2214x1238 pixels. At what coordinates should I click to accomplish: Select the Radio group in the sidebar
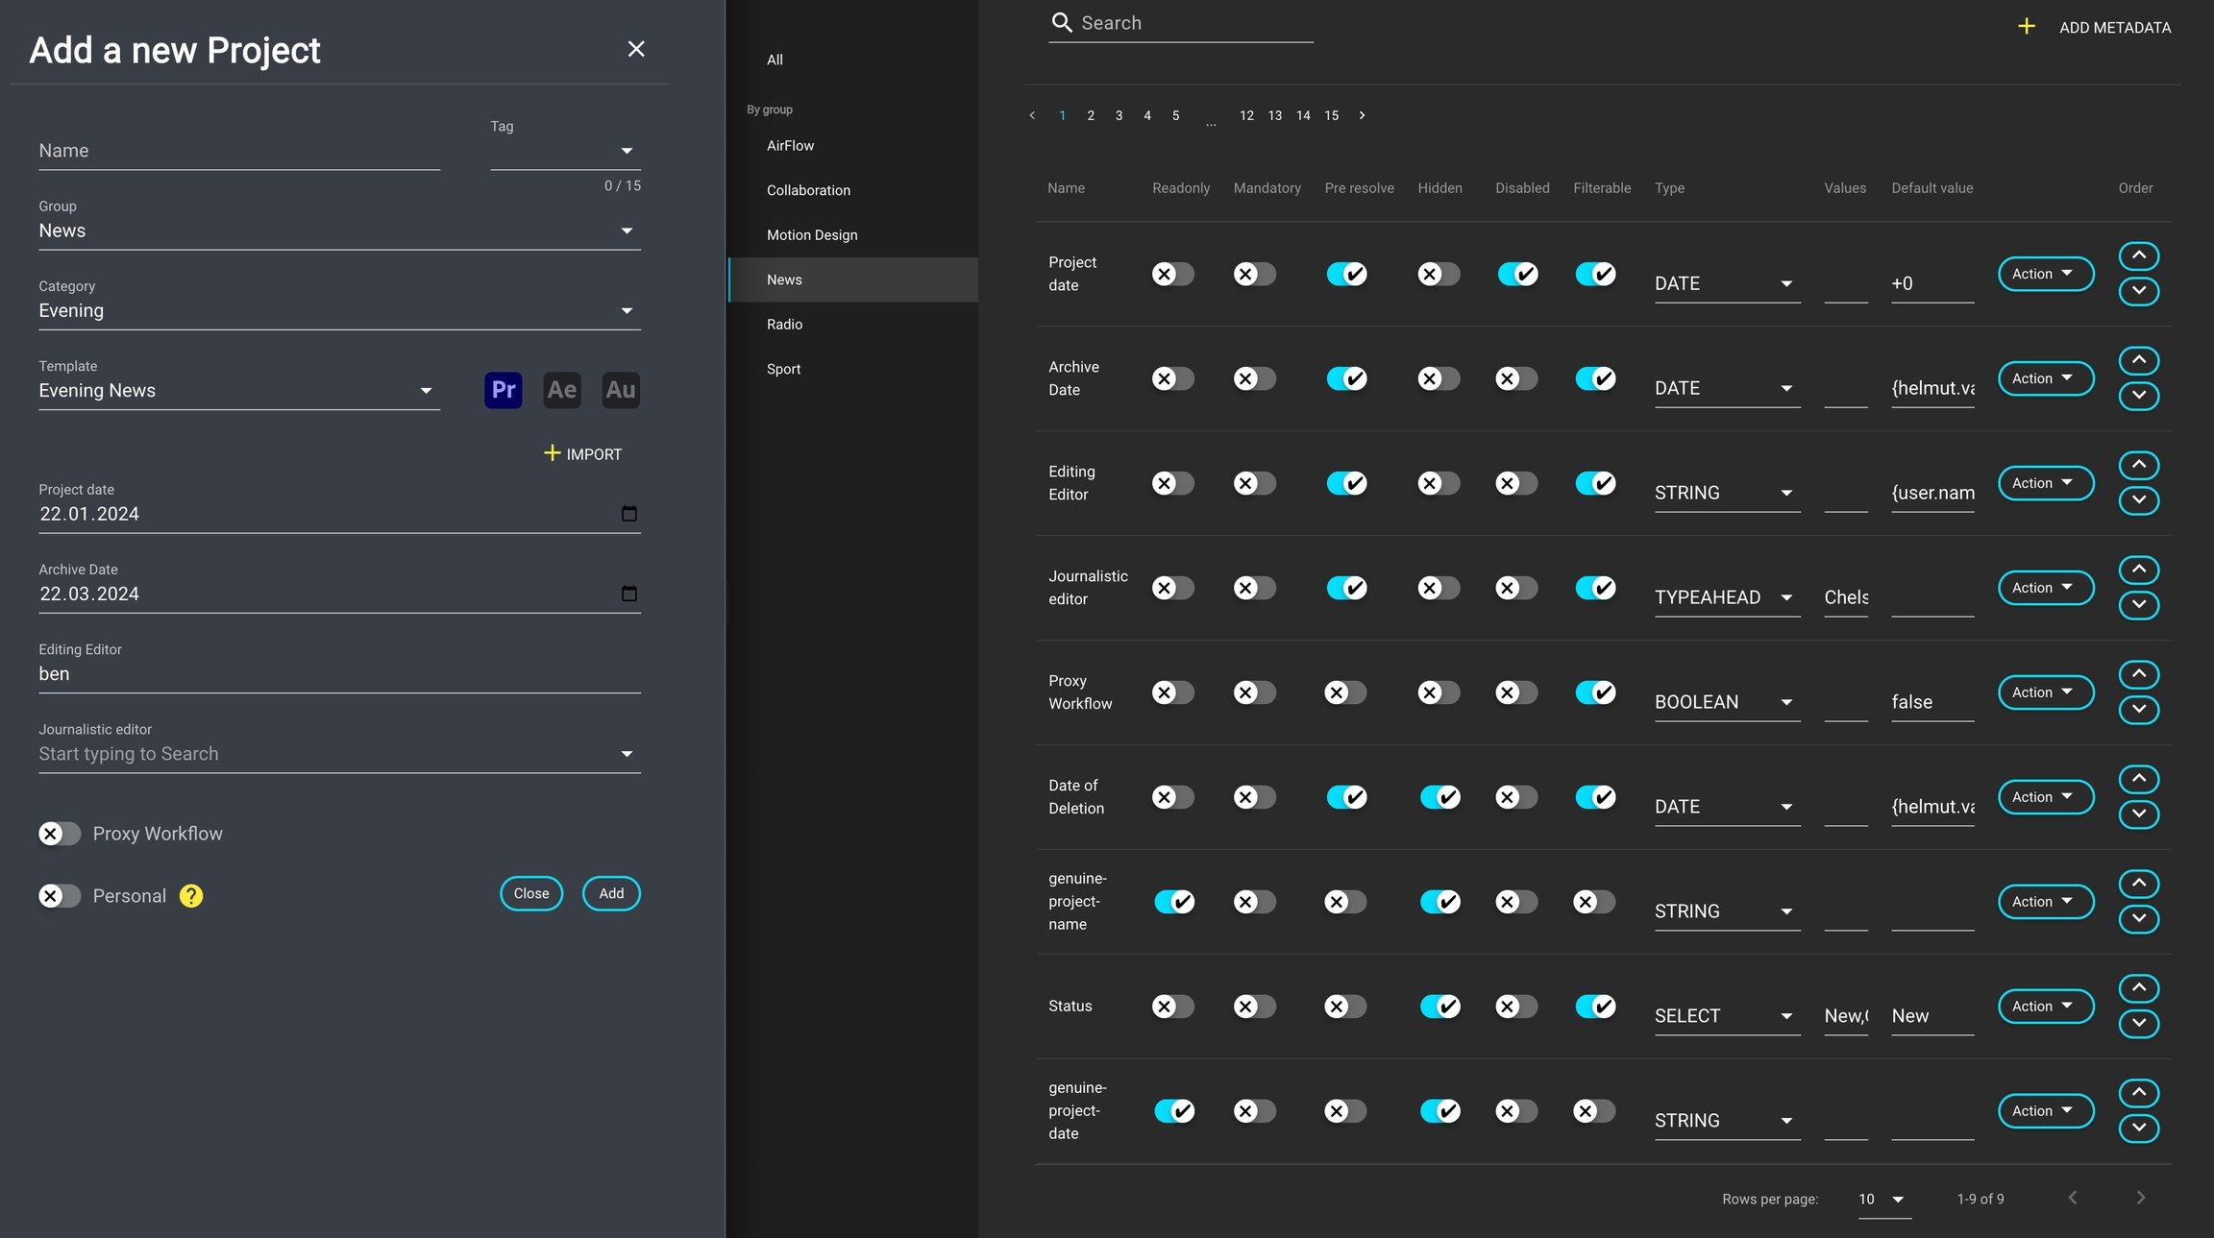point(784,325)
